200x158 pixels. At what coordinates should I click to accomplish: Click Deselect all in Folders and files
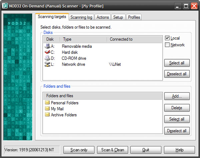(x=177, y=131)
